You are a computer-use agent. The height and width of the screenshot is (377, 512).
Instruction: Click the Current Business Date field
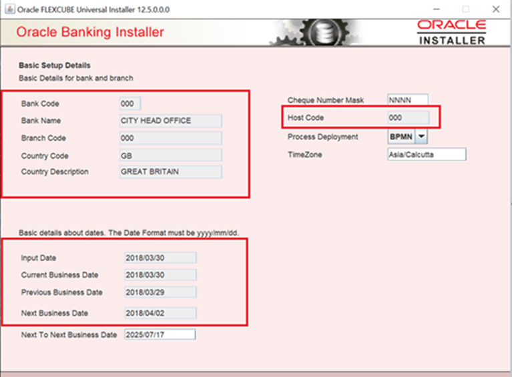[160, 275]
